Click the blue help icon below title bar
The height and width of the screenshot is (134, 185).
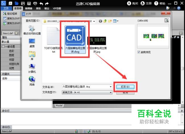click(179, 8)
